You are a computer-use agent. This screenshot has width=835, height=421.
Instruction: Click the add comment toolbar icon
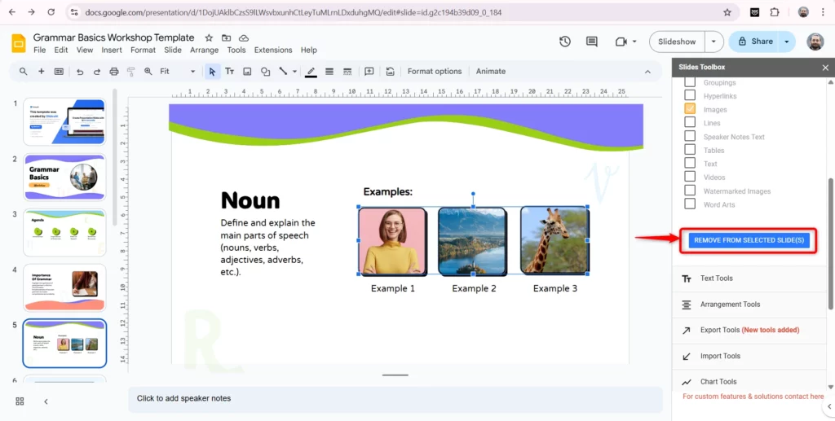point(369,72)
